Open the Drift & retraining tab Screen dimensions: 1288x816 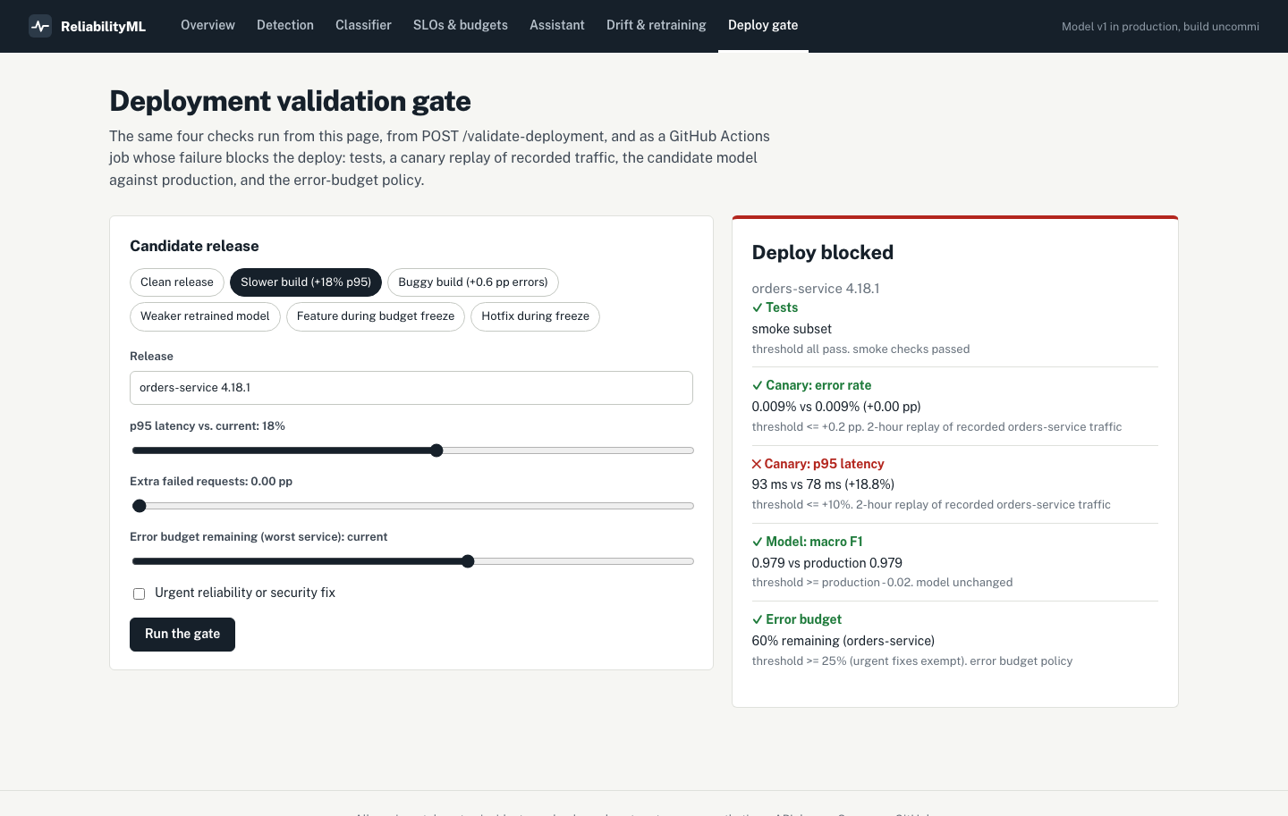(x=657, y=25)
